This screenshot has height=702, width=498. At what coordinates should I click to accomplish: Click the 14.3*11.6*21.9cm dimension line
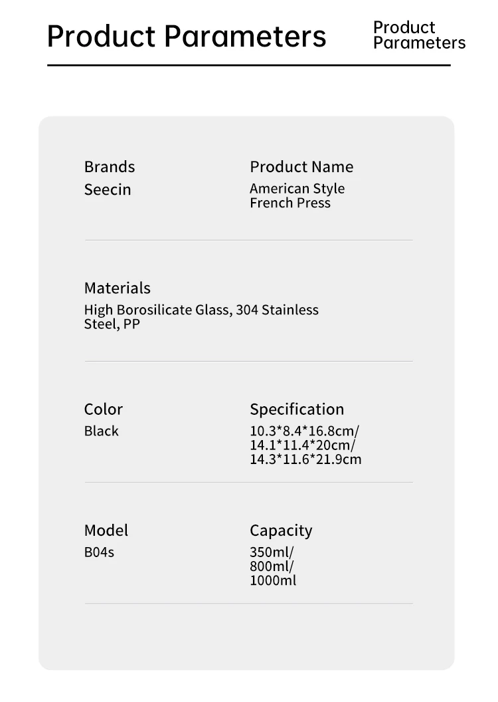[x=305, y=459]
